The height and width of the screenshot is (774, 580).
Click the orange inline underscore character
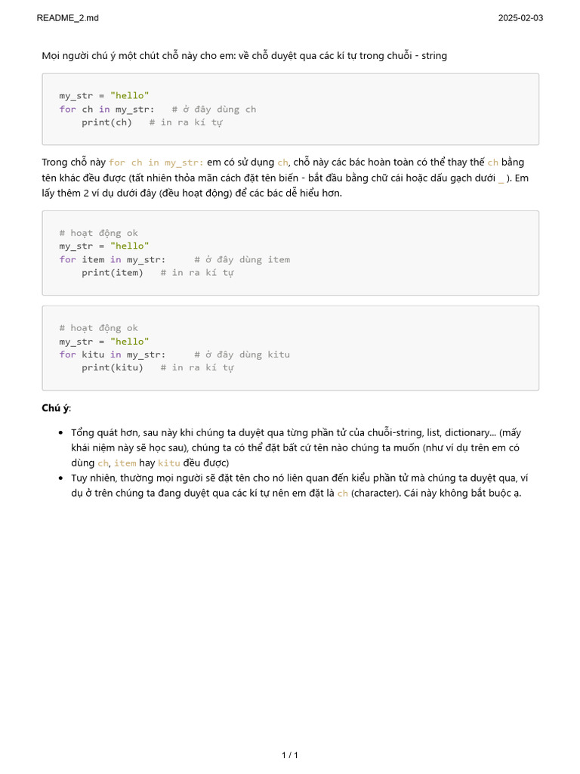[501, 178]
